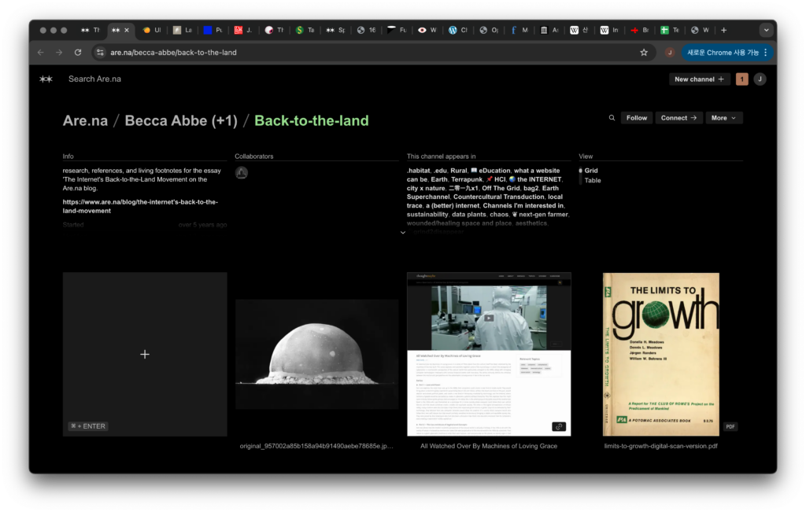Open the notifications badge showing 1
806x512 pixels.
pyautogui.click(x=741, y=79)
